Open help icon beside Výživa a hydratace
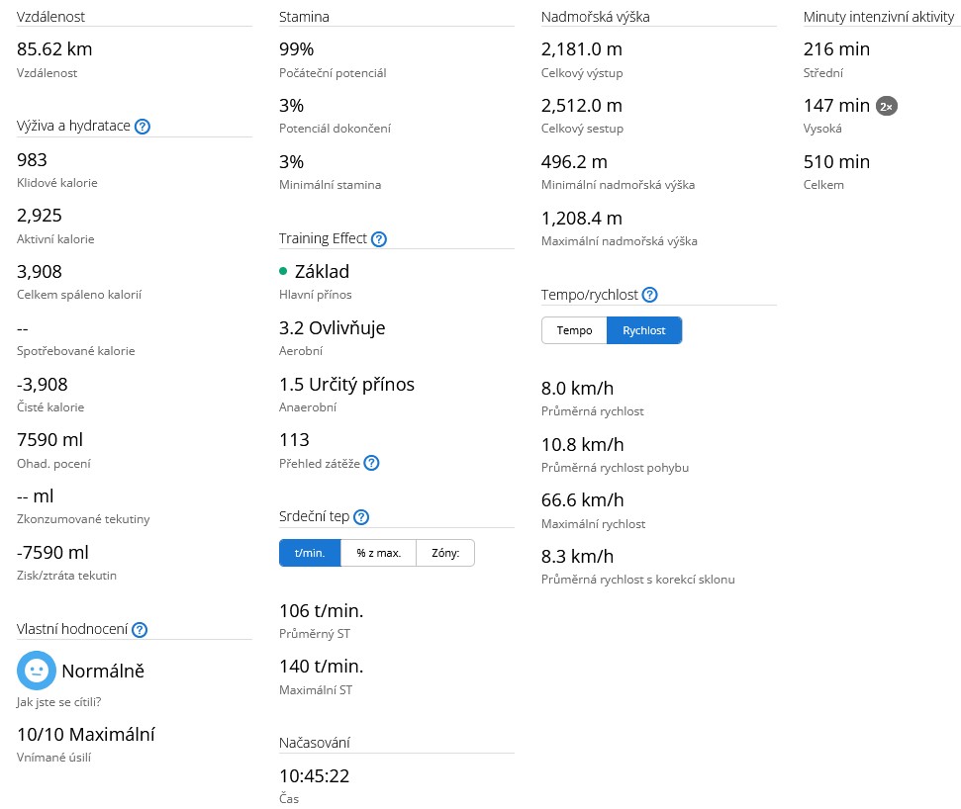961x809 pixels. tap(142, 126)
